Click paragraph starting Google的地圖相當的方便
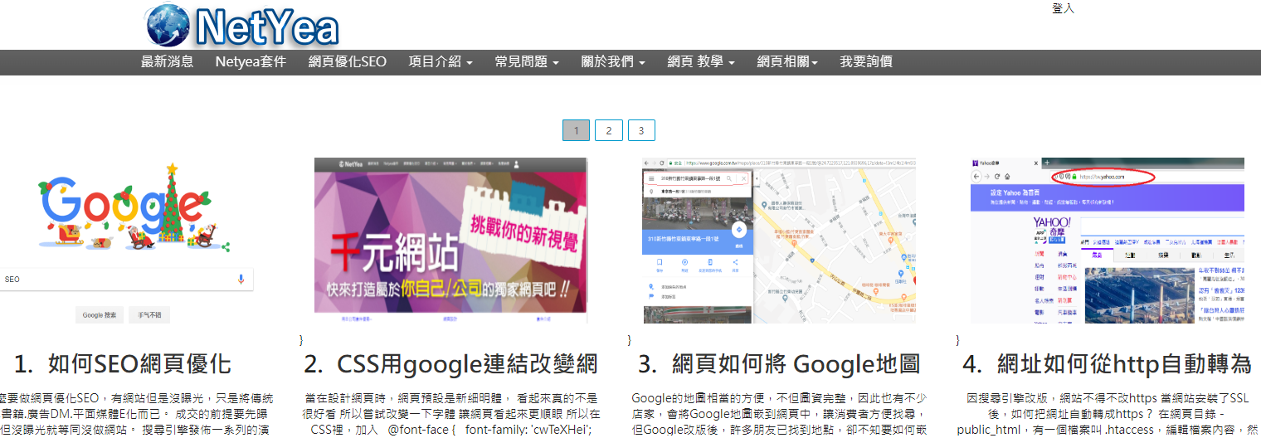 [779, 414]
